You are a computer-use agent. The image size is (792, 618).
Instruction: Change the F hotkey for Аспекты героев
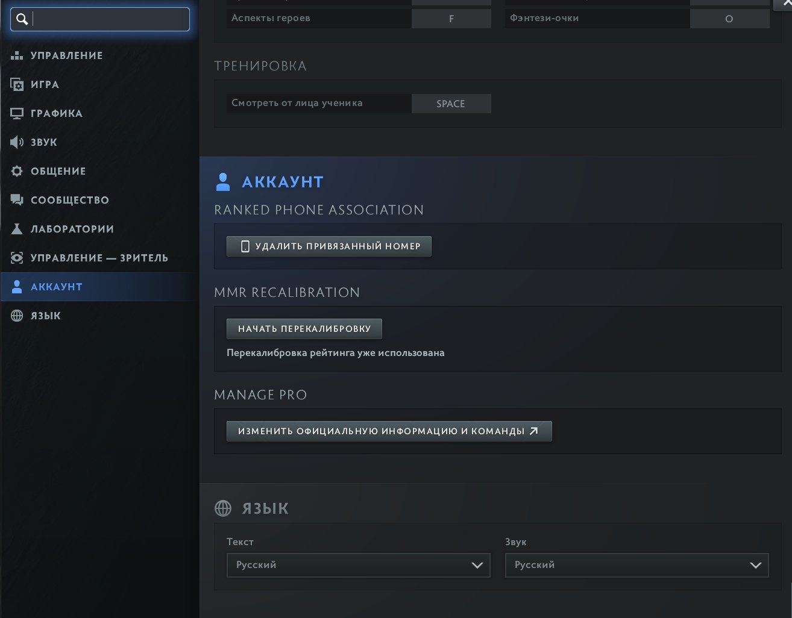point(451,19)
